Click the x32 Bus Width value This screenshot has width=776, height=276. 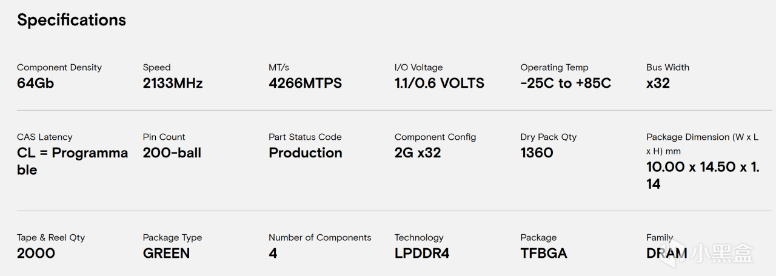[x=658, y=84]
